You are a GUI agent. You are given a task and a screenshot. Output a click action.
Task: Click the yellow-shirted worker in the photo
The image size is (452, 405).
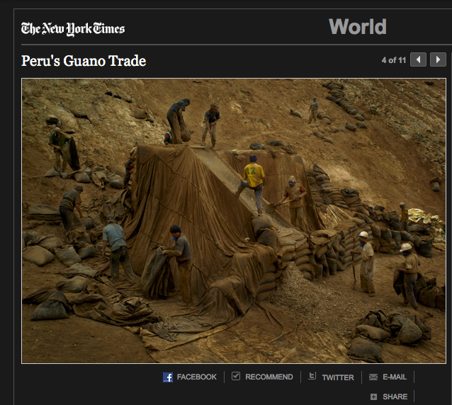253,177
